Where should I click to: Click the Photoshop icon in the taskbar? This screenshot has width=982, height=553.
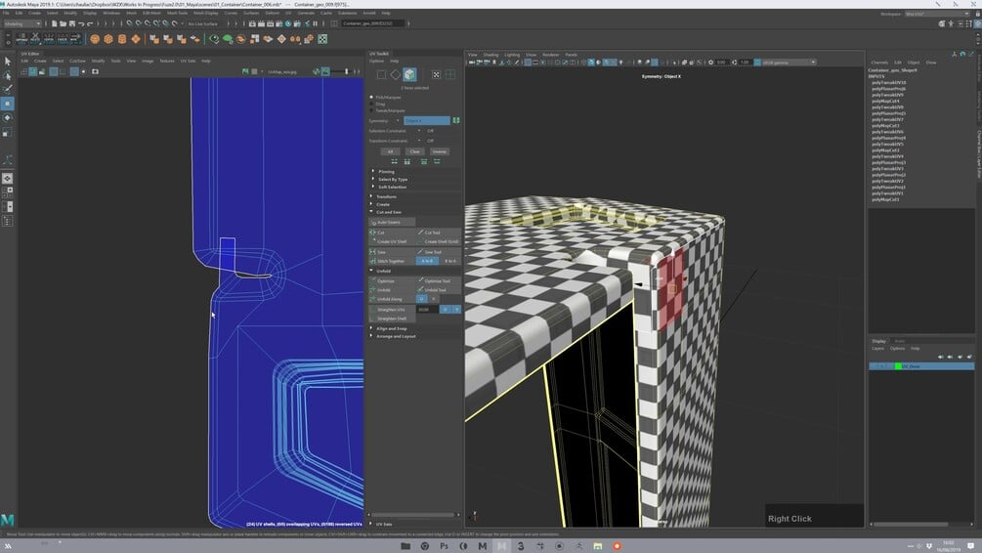[444, 546]
